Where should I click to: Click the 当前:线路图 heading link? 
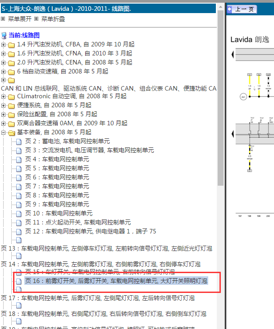pyautogui.click(x=24, y=35)
